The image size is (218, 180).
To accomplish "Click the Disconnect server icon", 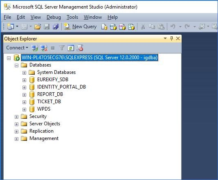I will (x=44, y=48).
